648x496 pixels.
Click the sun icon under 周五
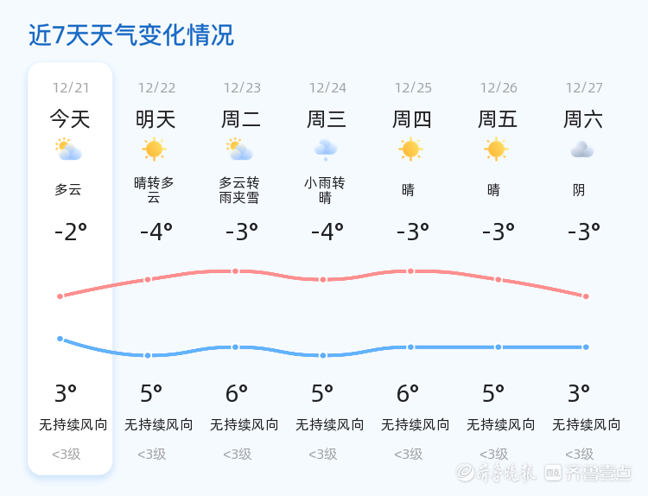click(496, 149)
